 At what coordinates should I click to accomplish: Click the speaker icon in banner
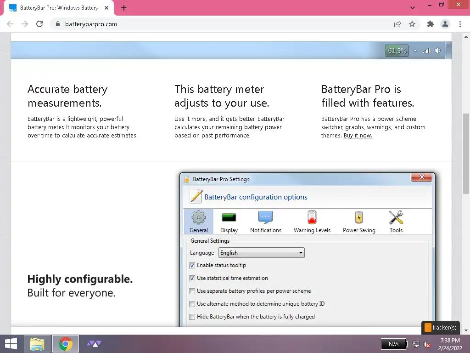[x=437, y=51]
